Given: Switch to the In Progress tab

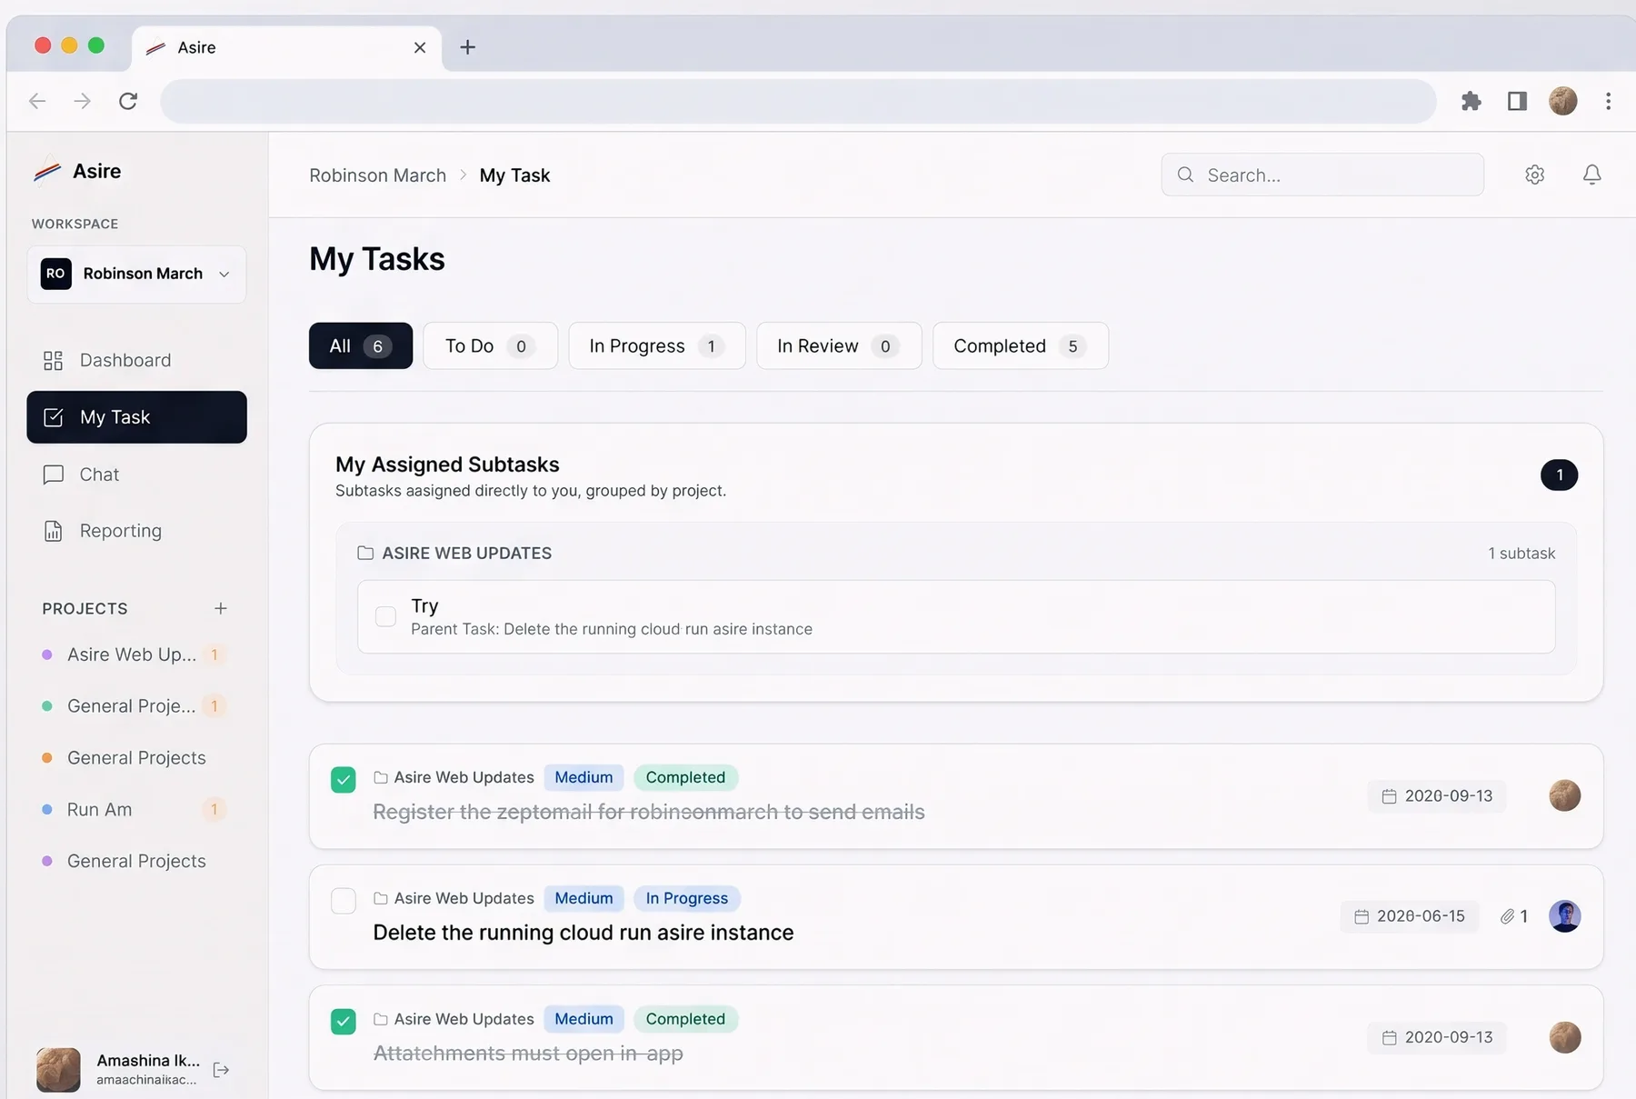Looking at the screenshot, I should 656,345.
